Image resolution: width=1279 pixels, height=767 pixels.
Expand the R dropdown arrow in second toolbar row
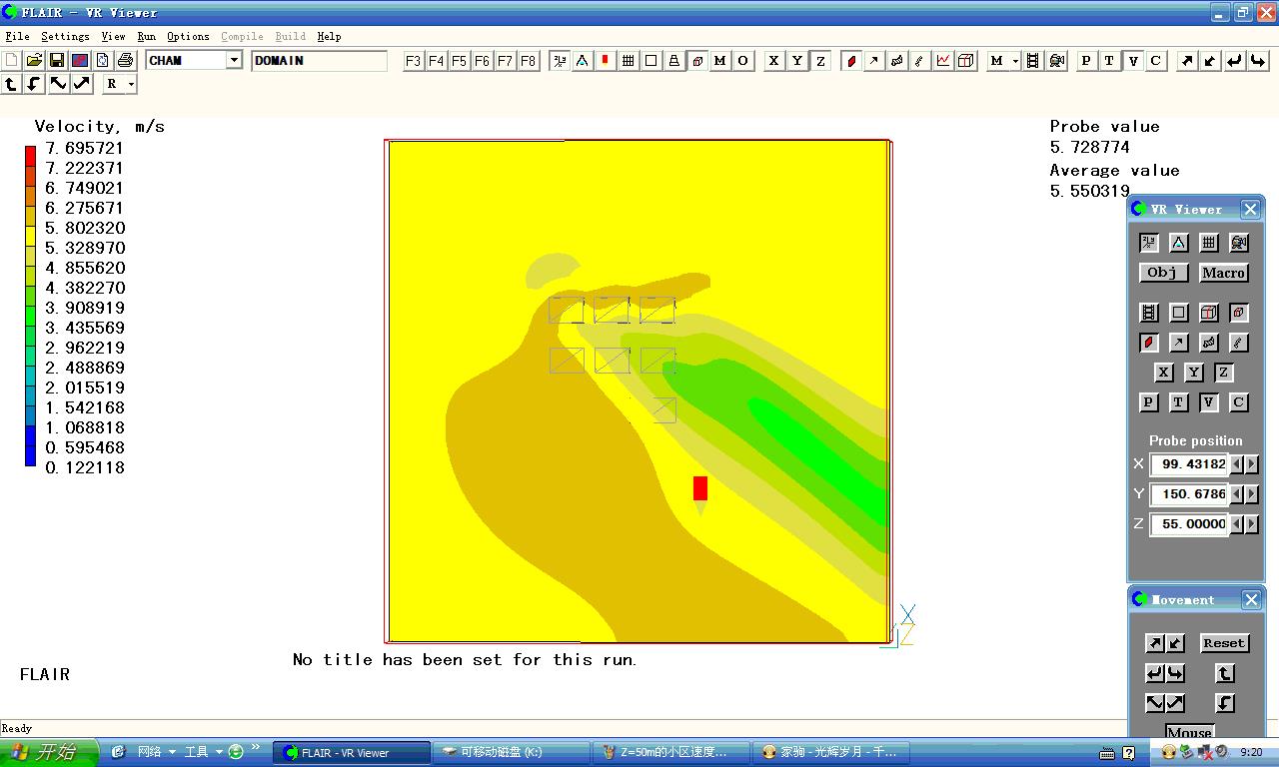point(131,85)
